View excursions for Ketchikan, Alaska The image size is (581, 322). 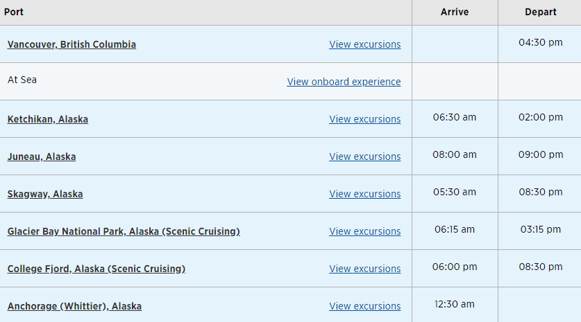click(x=365, y=119)
